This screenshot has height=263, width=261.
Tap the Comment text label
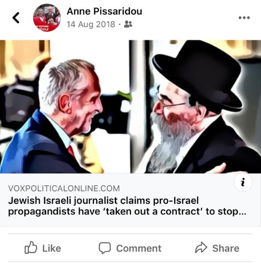(x=139, y=248)
